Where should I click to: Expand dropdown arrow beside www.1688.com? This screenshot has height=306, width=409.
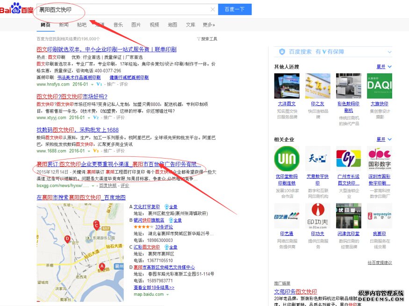(89, 151)
